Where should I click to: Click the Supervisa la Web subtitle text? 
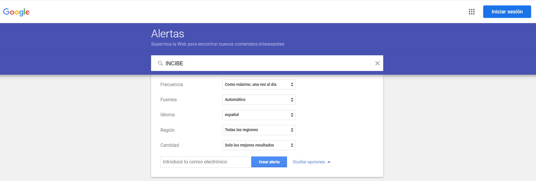click(218, 44)
